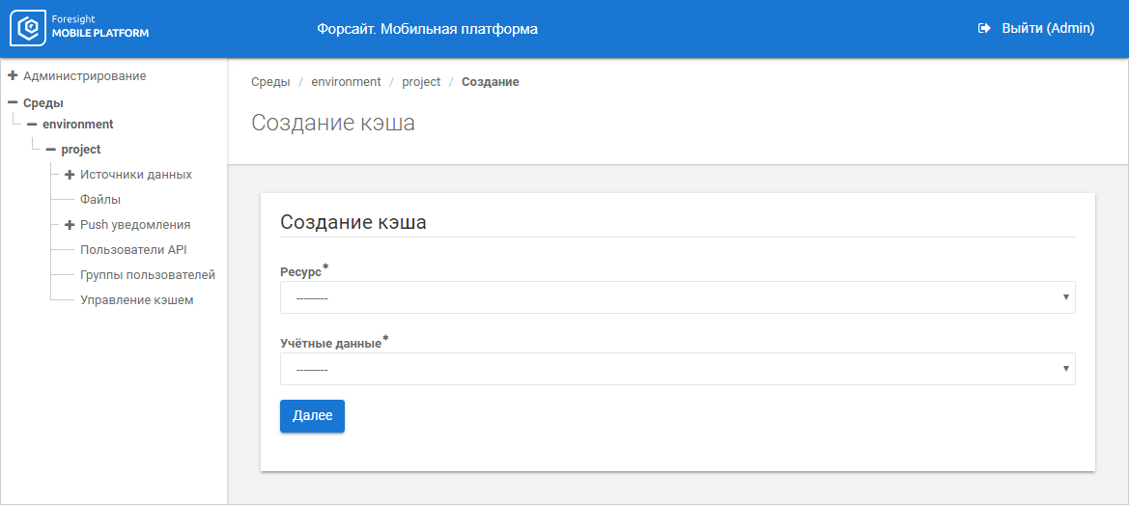
Task: Open Группы пользователей section
Action: pos(147,275)
